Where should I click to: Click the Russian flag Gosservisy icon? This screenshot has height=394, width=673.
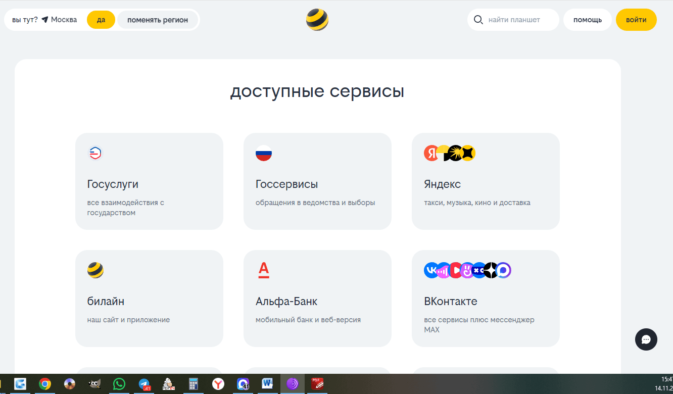click(x=264, y=153)
